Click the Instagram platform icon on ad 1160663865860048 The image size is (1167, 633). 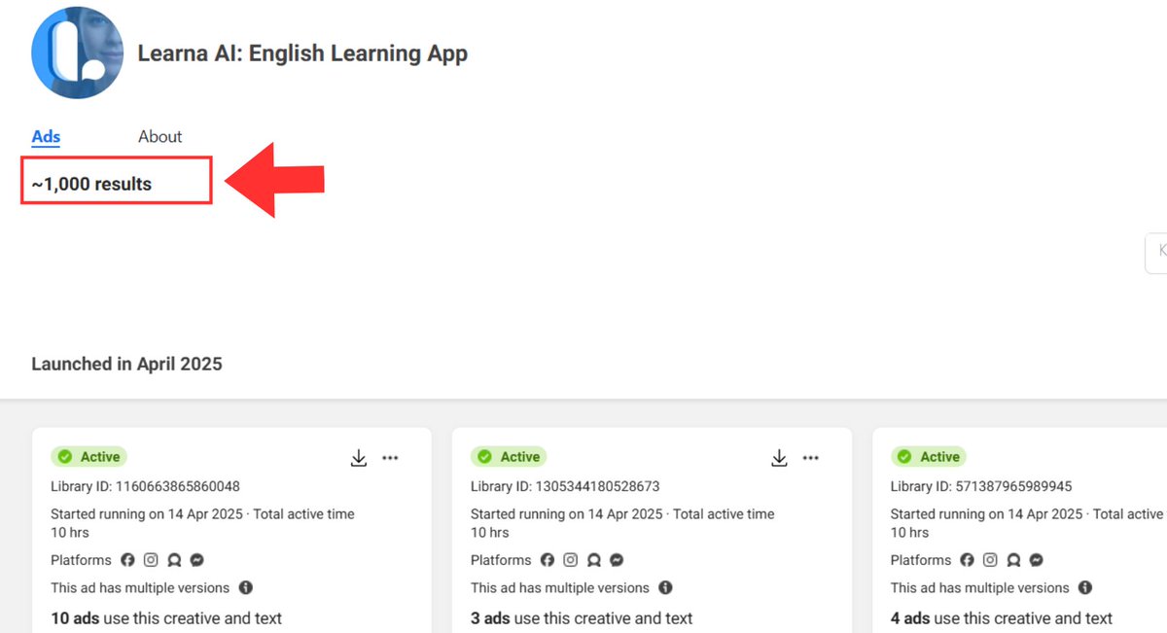point(151,560)
